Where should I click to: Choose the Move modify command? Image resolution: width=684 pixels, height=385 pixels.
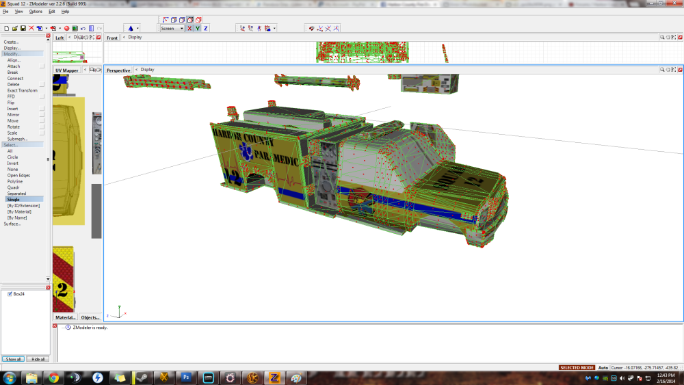tap(12, 121)
